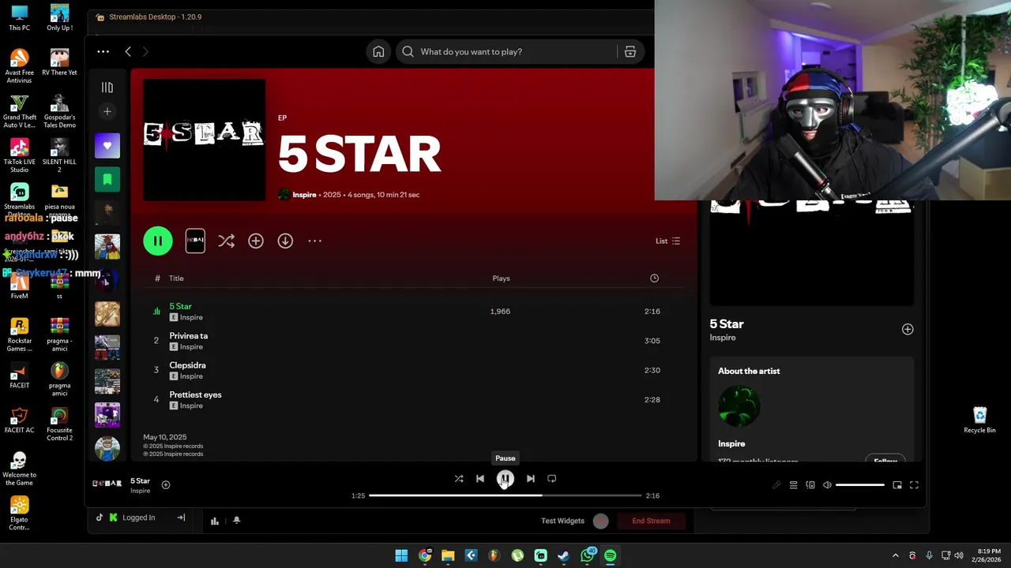Enter full screen player view
Viewport: 1011px width, 568px height.
point(914,485)
